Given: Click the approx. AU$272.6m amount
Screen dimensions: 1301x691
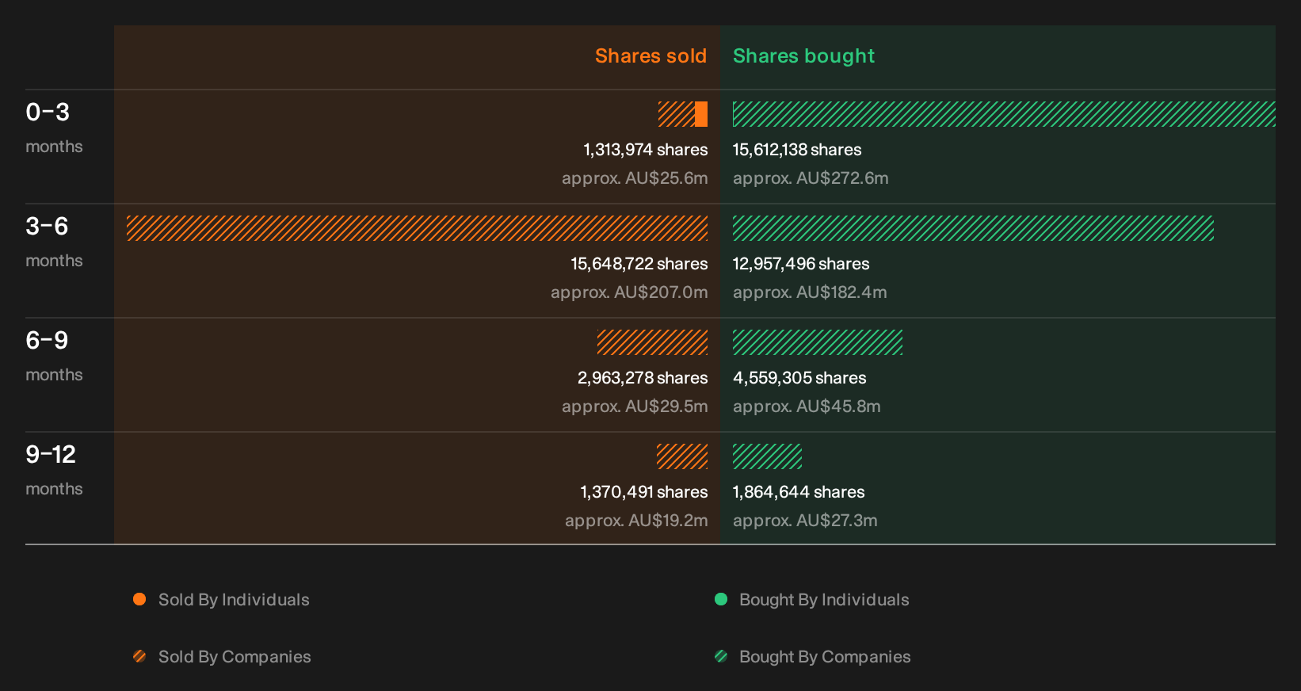Looking at the screenshot, I should [811, 178].
